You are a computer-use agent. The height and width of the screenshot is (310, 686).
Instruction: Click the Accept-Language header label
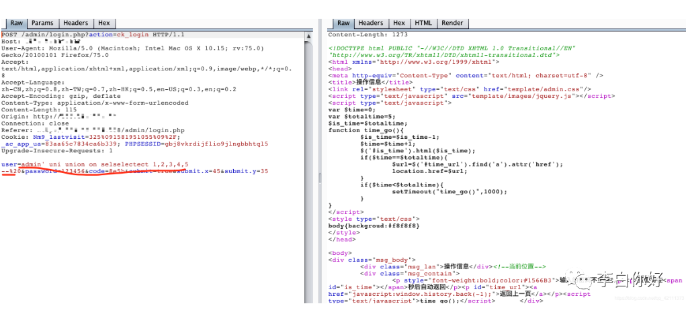click(33, 83)
